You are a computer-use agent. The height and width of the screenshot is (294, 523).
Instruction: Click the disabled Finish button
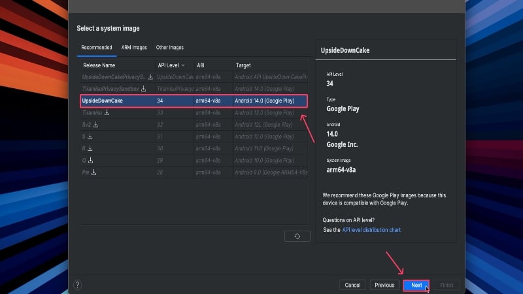447,285
